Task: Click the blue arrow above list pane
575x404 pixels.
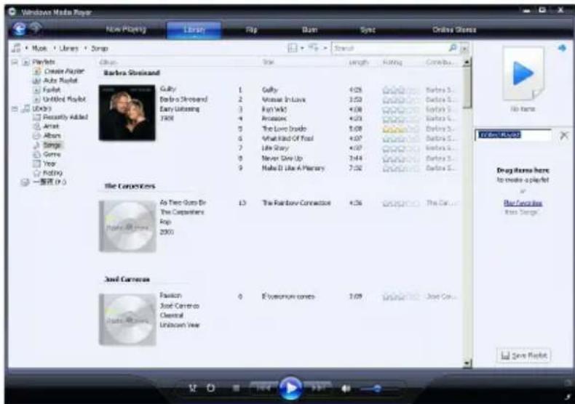Action: click(x=562, y=48)
